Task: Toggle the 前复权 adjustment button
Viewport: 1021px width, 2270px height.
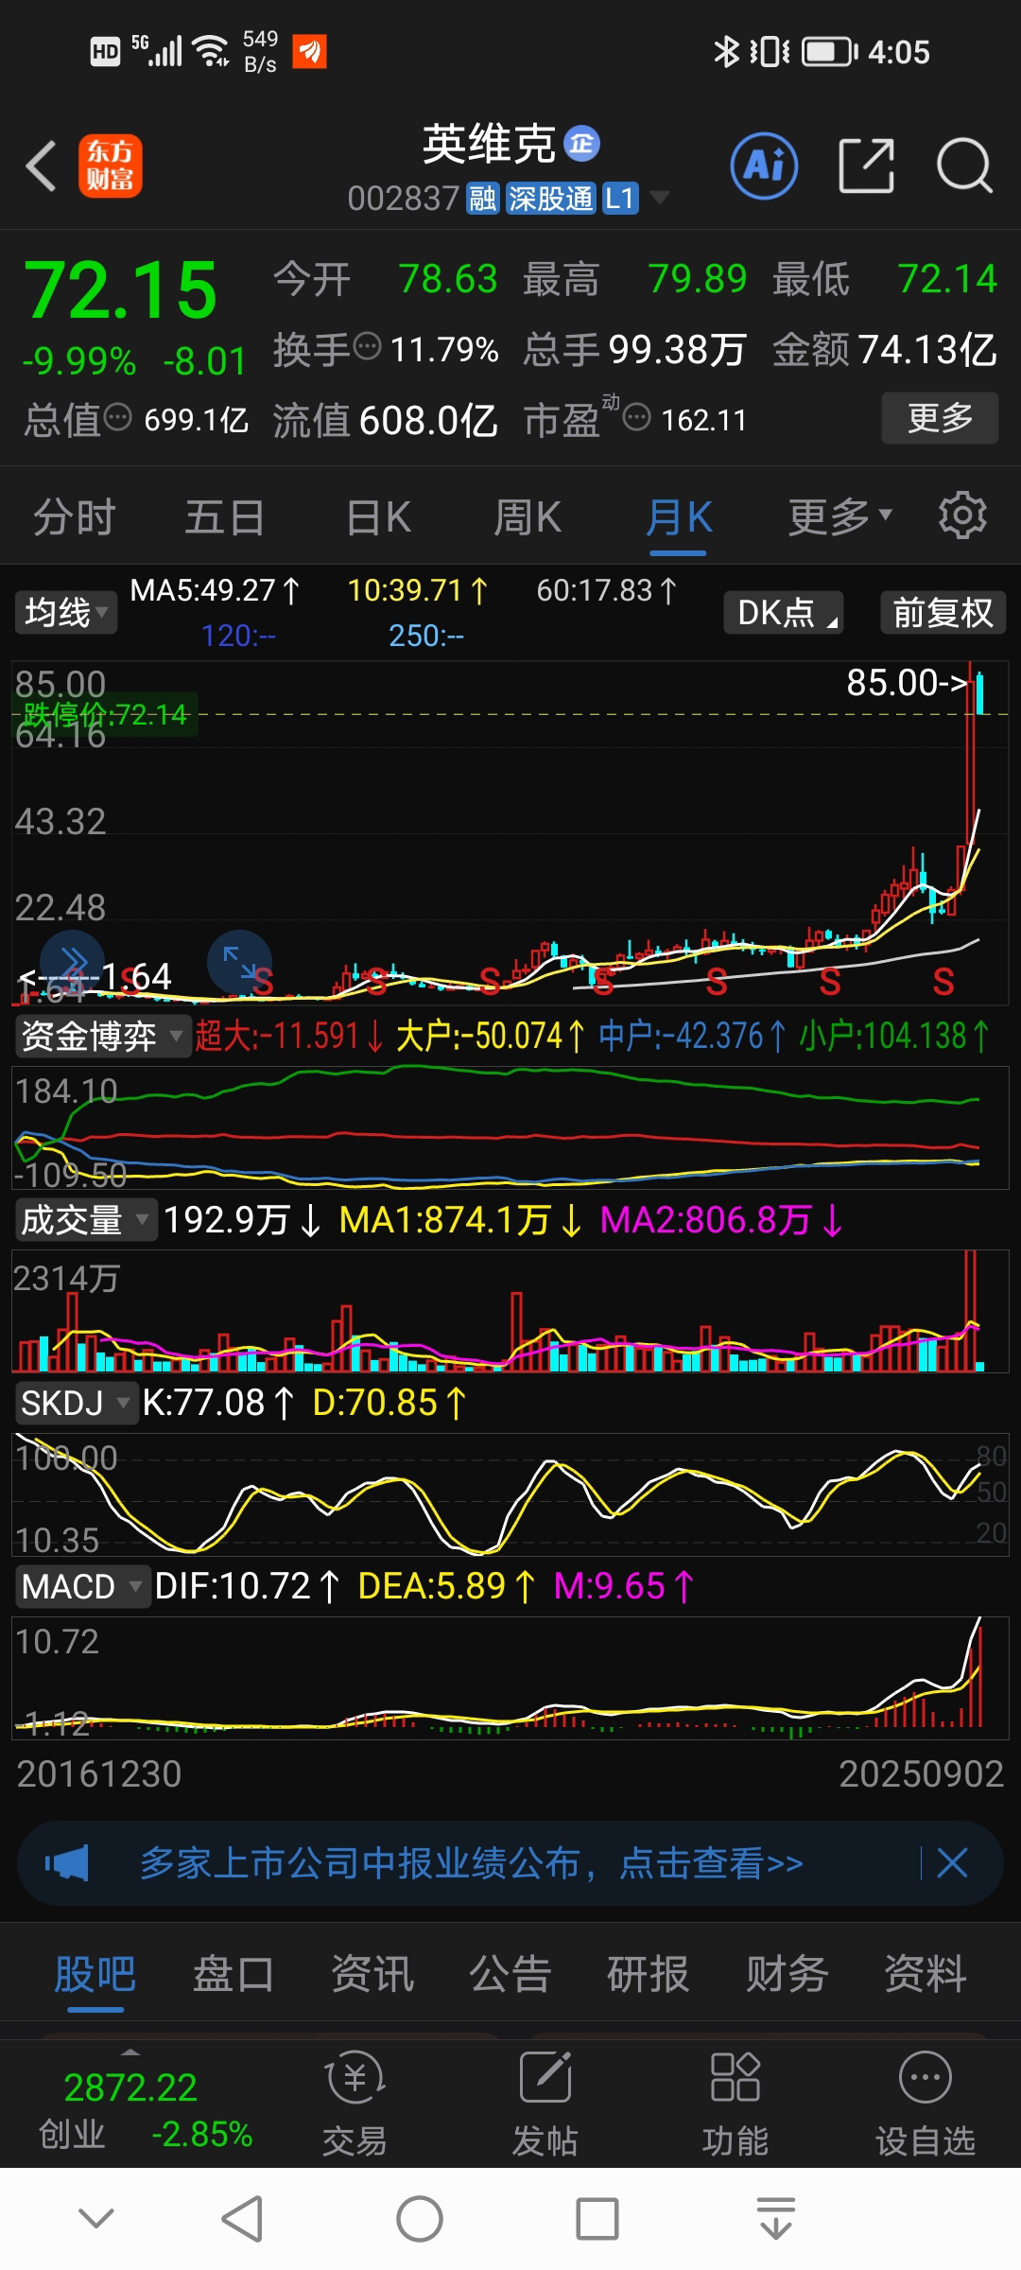Action: [943, 612]
